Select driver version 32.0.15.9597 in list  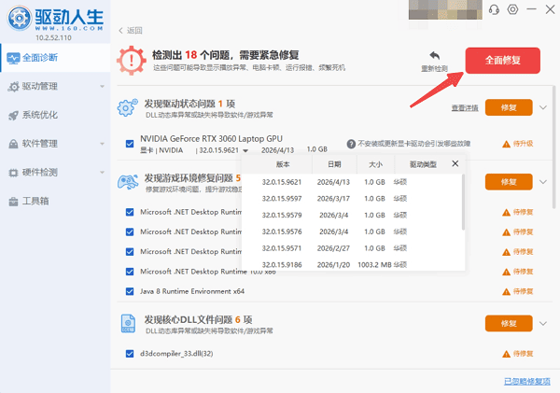click(353, 199)
